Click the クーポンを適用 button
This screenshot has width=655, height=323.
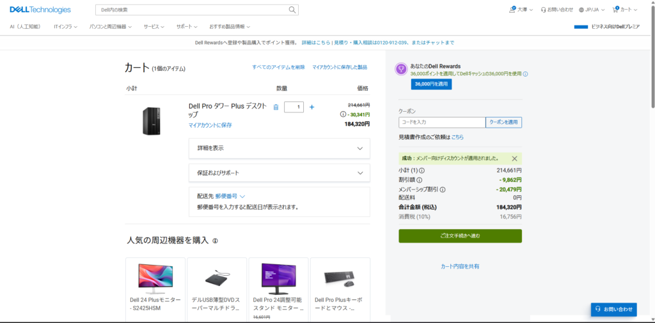click(503, 123)
